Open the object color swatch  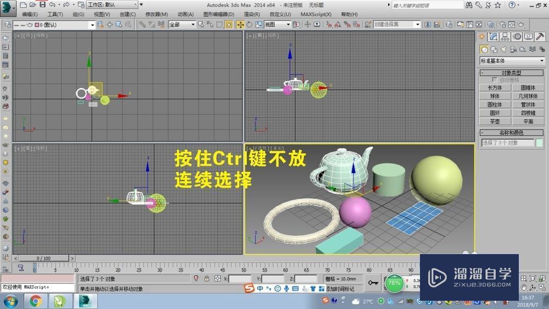(539, 143)
